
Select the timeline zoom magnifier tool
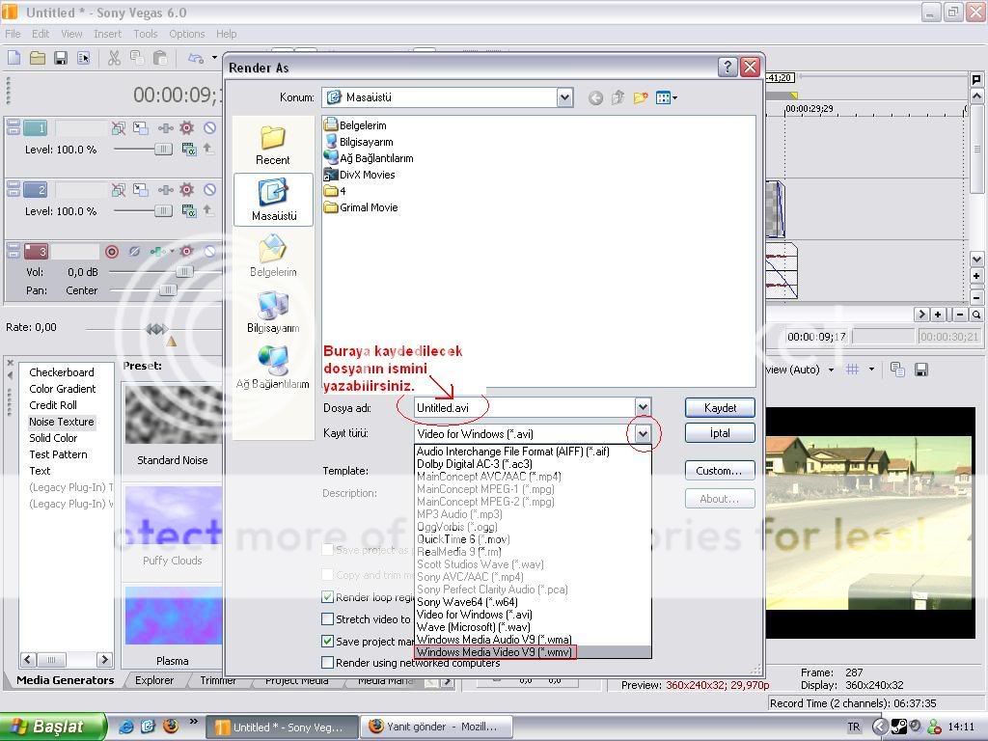click(976, 315)
